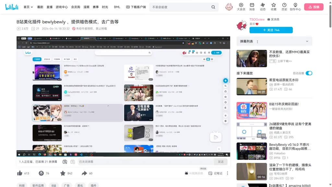Open the 弹幕列表 three-dot options

[257, 42]
